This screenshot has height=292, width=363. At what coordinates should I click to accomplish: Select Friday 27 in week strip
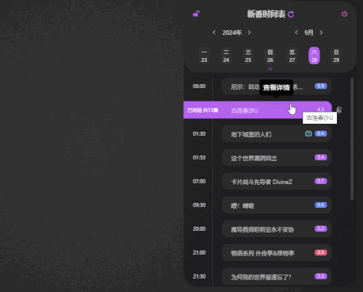pos(292,56)
